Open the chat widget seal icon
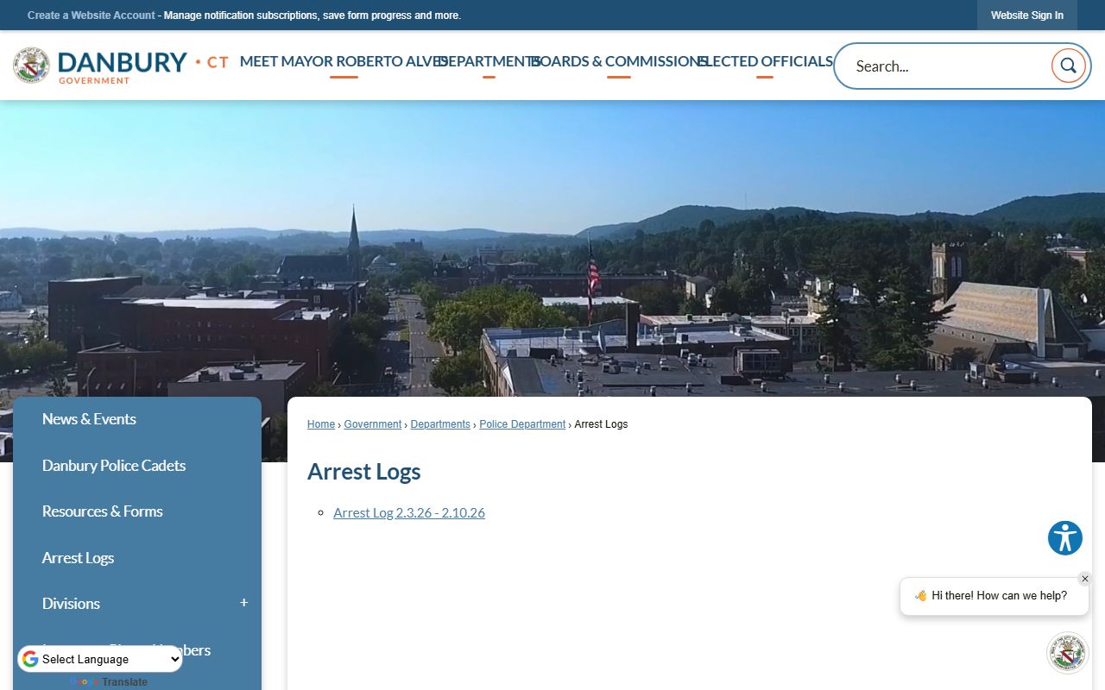This screenshot has width=1105, height=690. click(x=1068, y=653)
